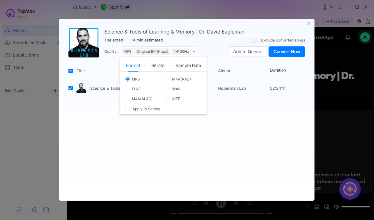The height and width of the screenshot is (220, 374).
Task: Expand the Spotify source switcher
Action: [128, 7]
